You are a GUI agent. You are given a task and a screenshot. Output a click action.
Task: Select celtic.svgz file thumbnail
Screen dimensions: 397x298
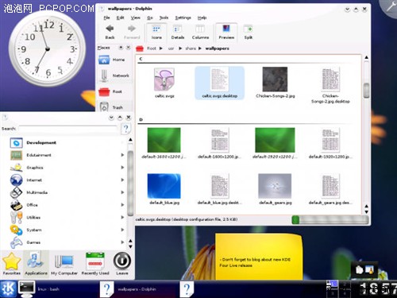tap(164, 79)
